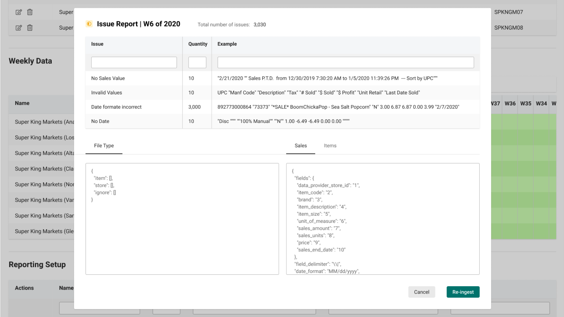
Task: Click SPKNGM07 code in background table
Action: 508,12
